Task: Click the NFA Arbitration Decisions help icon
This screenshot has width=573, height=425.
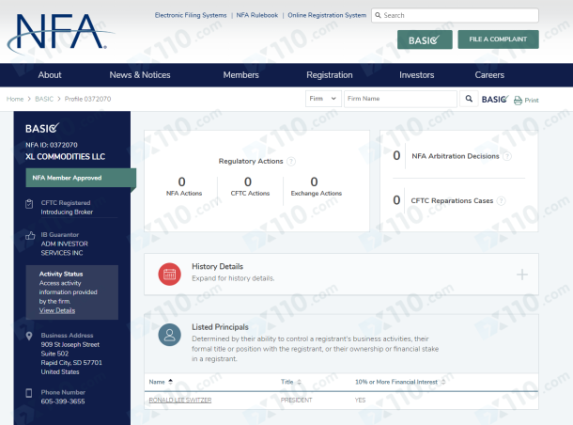Action: click(507, 156)
